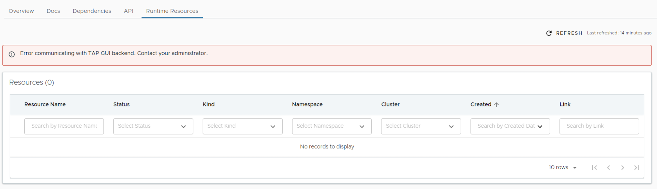Expand the Select Status dropdown
Viewport: 657px width, 189px height.
coord(153,126)
